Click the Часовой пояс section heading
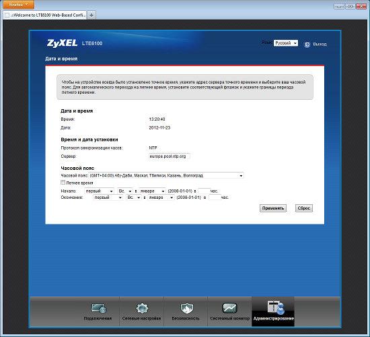The width and height of the screenshot is (370, 337). pyautogui.click(x=77, y=168)
